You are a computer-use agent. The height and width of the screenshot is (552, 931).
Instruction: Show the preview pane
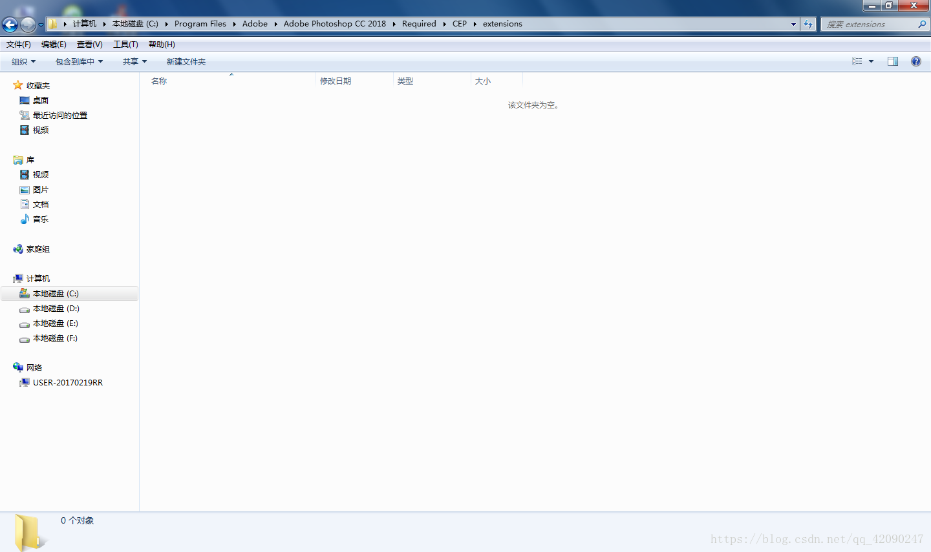(x=893, y=61)
